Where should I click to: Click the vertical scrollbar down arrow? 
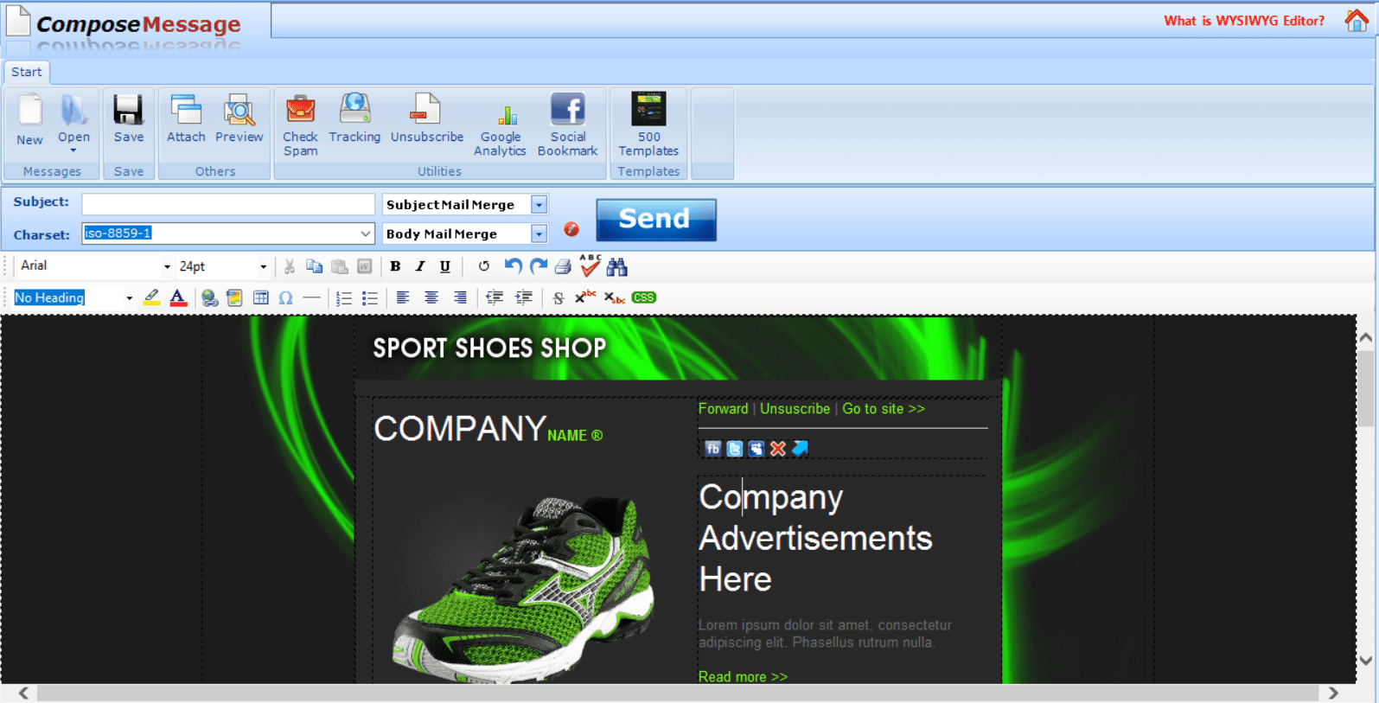tap(1366, 661)
